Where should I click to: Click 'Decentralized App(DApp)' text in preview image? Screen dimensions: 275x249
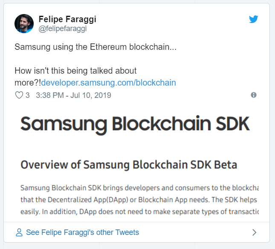pos(88,200)
